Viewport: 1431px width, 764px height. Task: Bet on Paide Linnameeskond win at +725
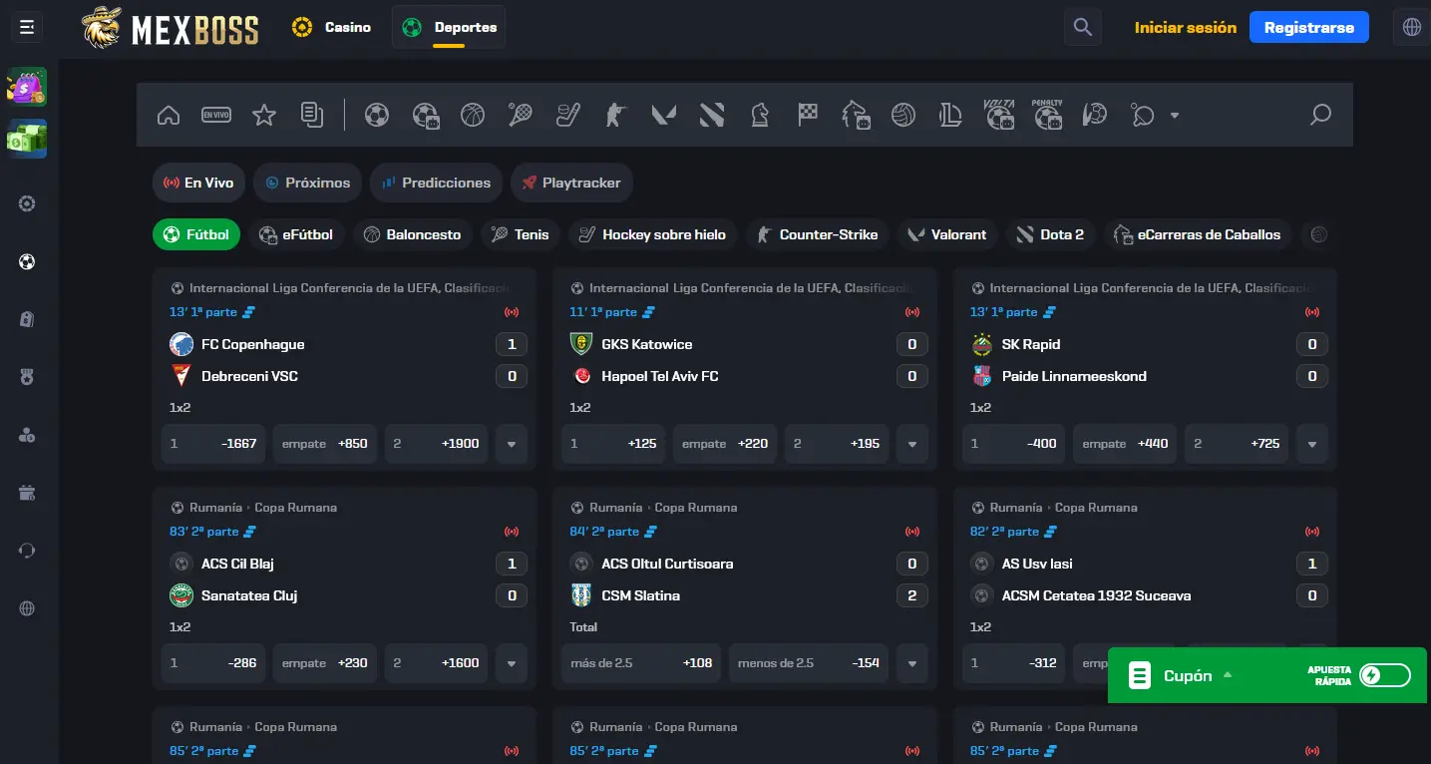pos(1237,444)
